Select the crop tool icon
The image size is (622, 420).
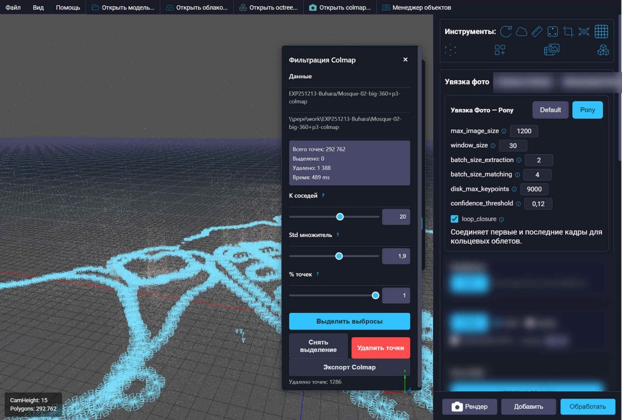(568, 32)
